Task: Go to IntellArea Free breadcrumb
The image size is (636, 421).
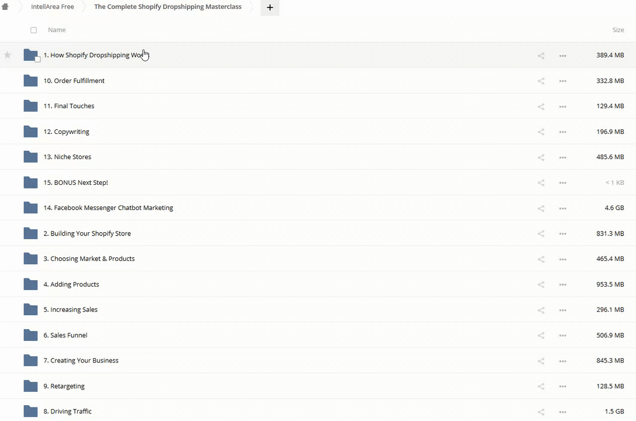Action: (x=52, y=7)
